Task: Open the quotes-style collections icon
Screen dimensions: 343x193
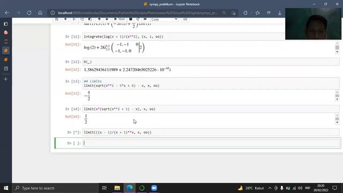Action: point(269,13)
